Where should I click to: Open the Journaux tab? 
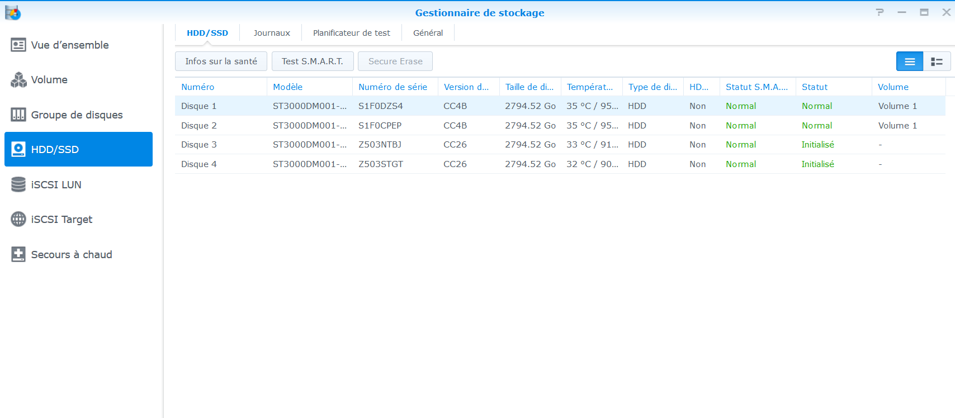coord(272,33)
